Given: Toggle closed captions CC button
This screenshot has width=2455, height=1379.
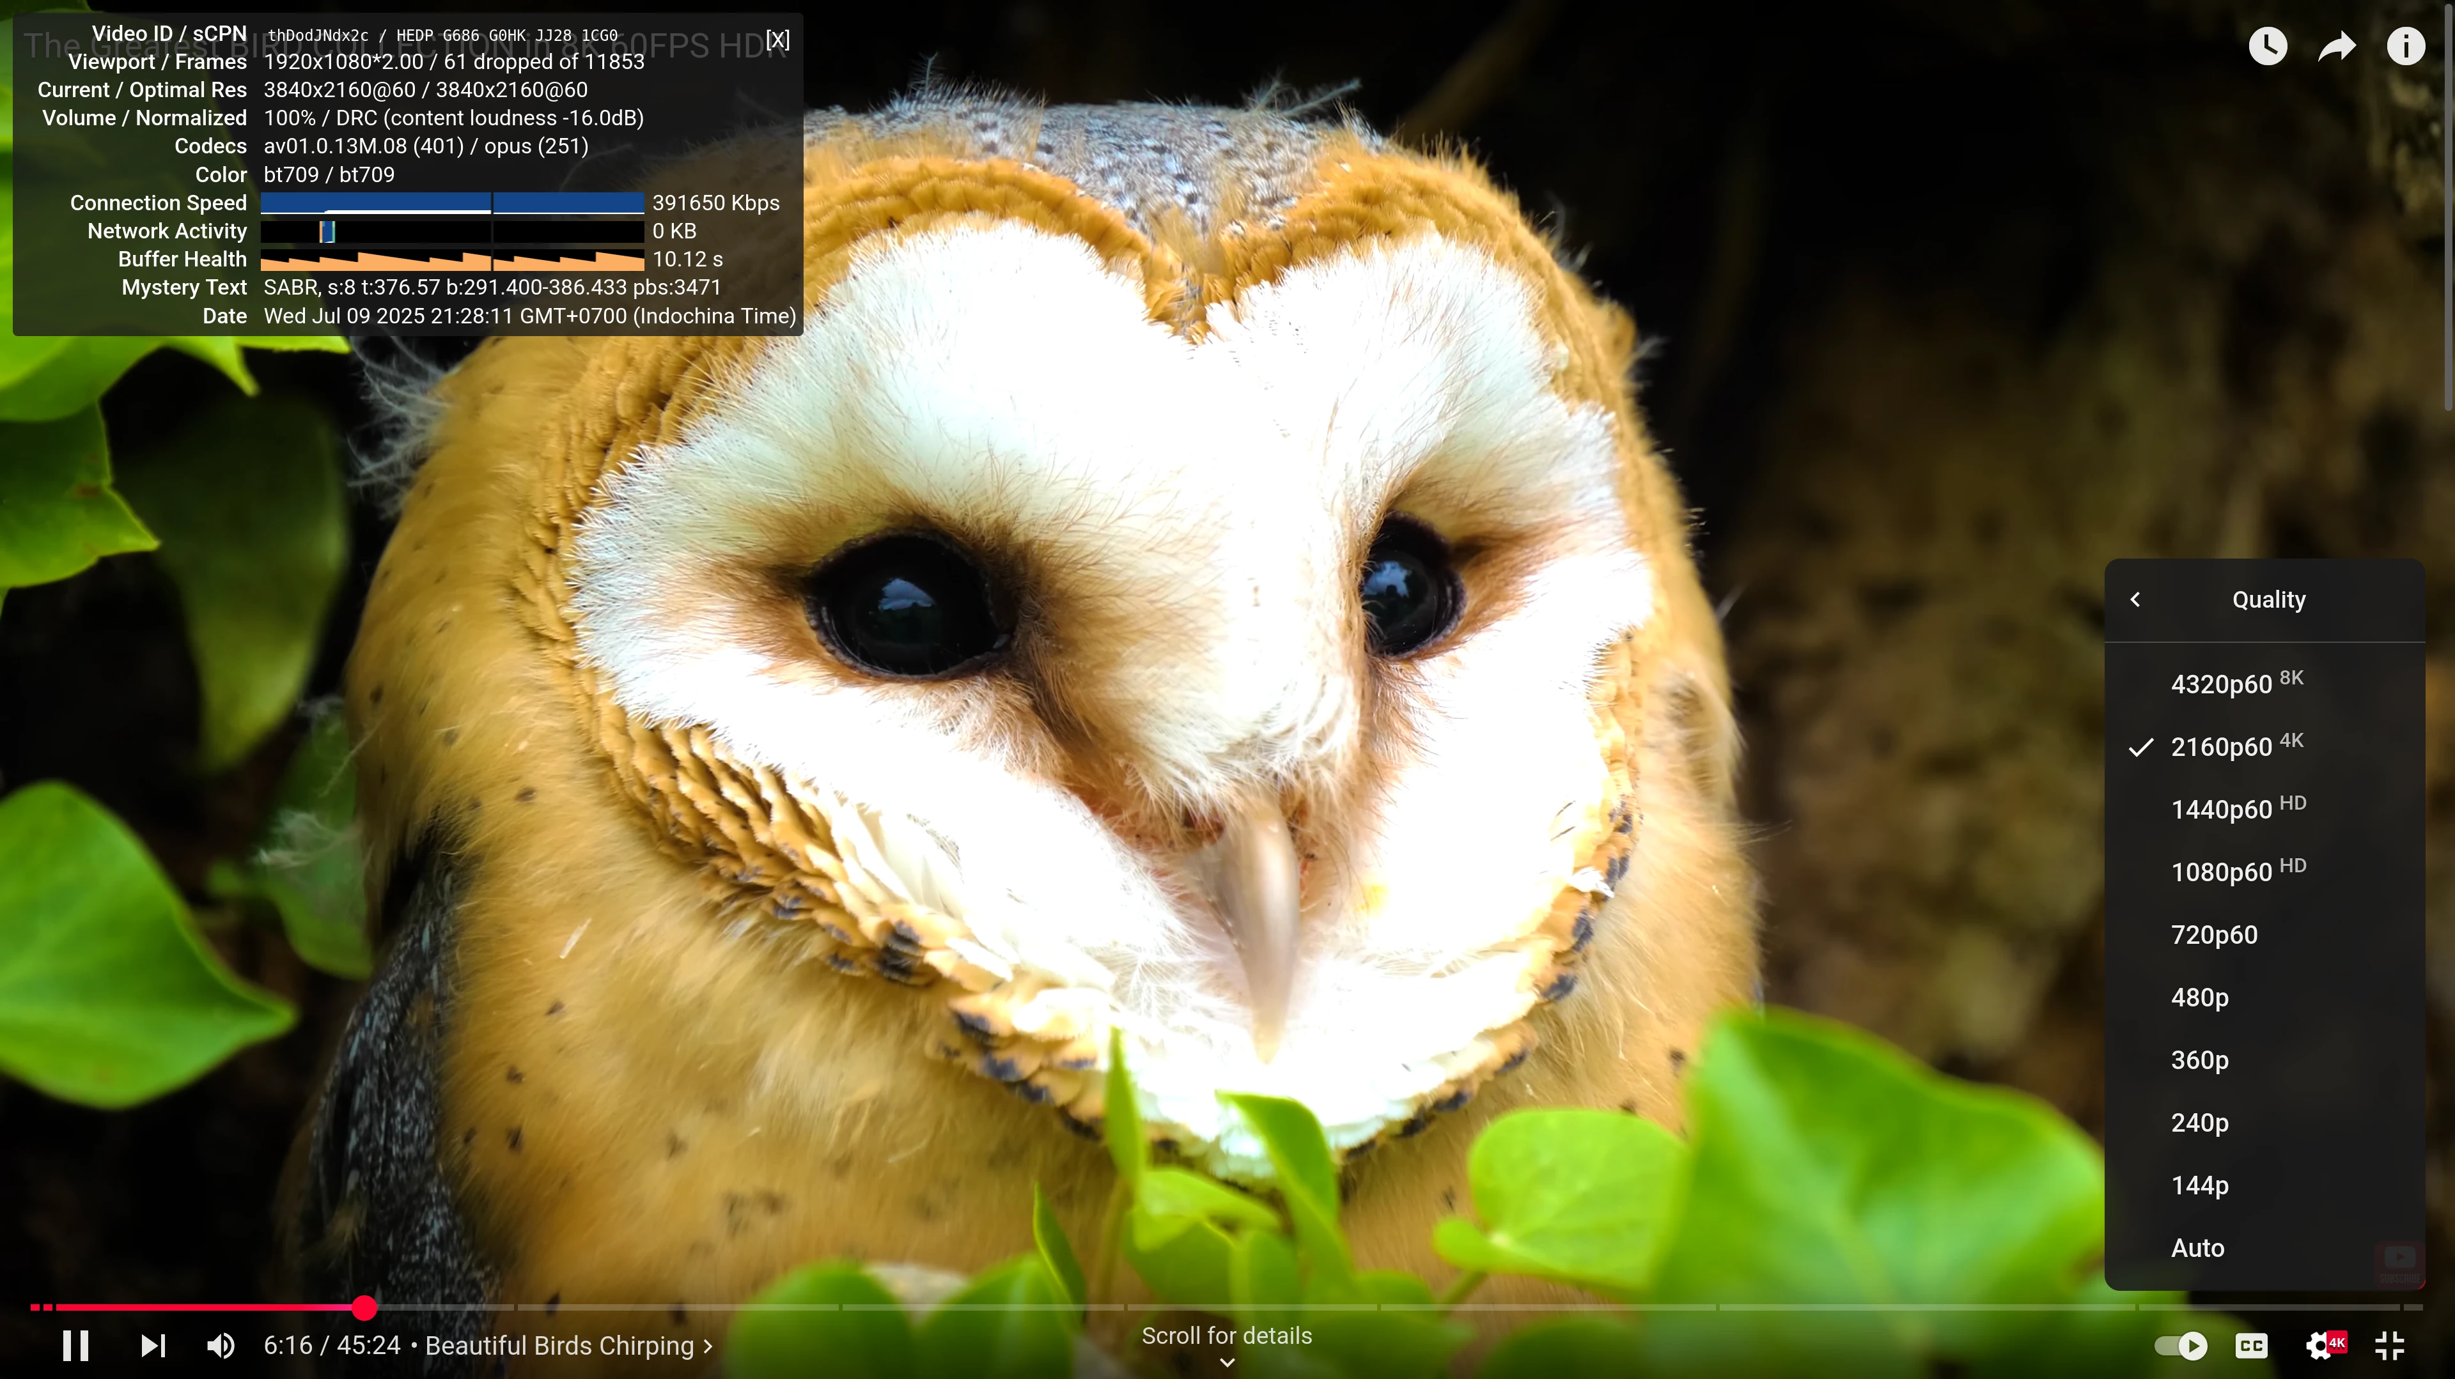Looking at the screenshot, I should (x=2251, y=1344).
